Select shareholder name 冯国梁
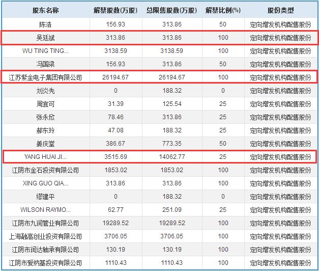 tap(46, 64)
